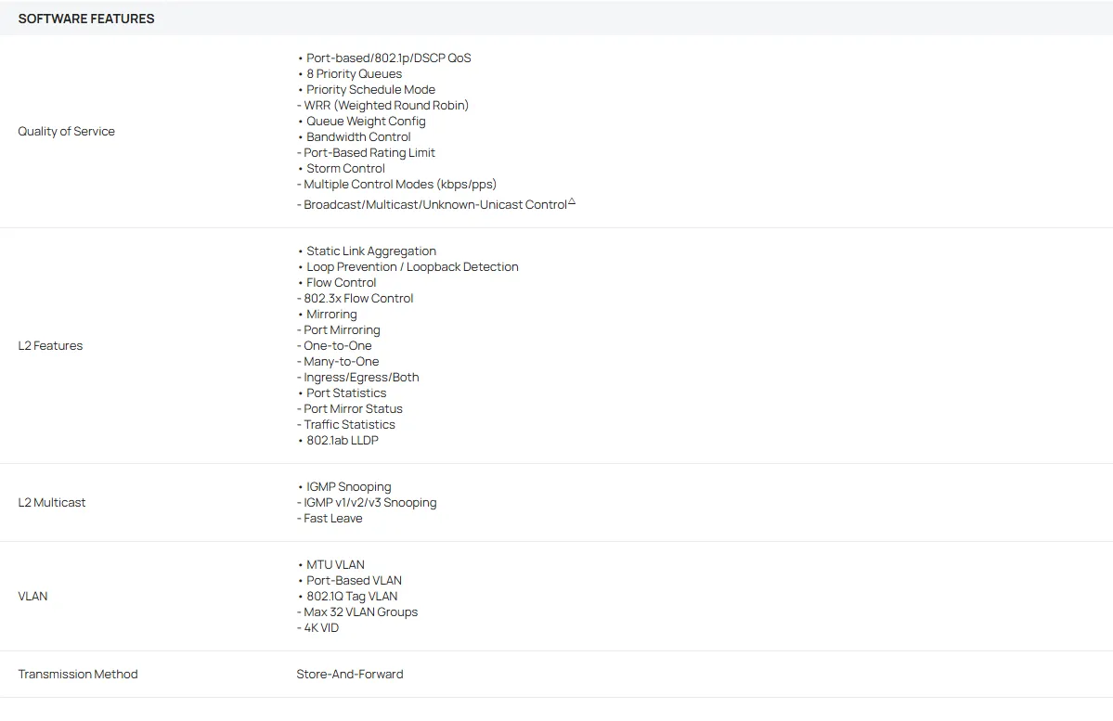Select the Quality of Service row label
The width and height of the screenshot is (1113, 721).
click(67, 132)
